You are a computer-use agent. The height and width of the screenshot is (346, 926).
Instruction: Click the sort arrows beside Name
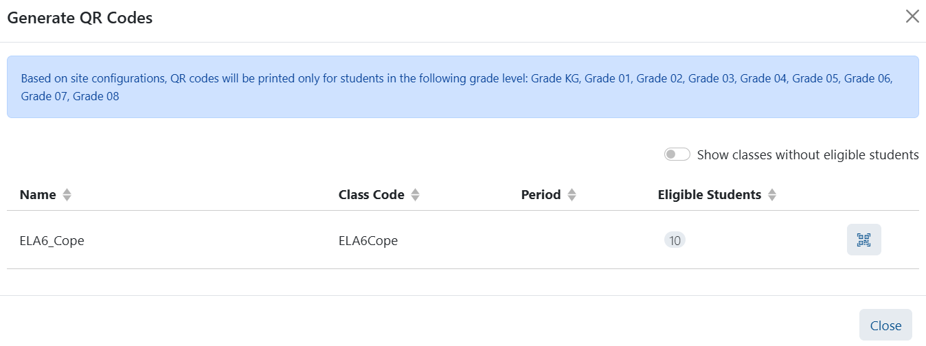click(67, 195)
